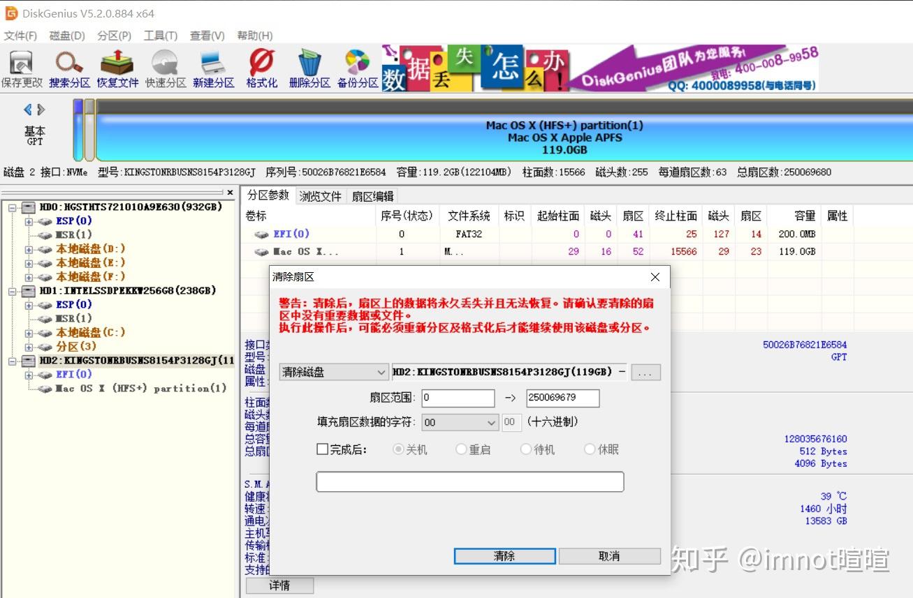Click the HD0 HGST disk drive icon
The width and height of the screenshot is (913, 598).
tap(28, 207)
